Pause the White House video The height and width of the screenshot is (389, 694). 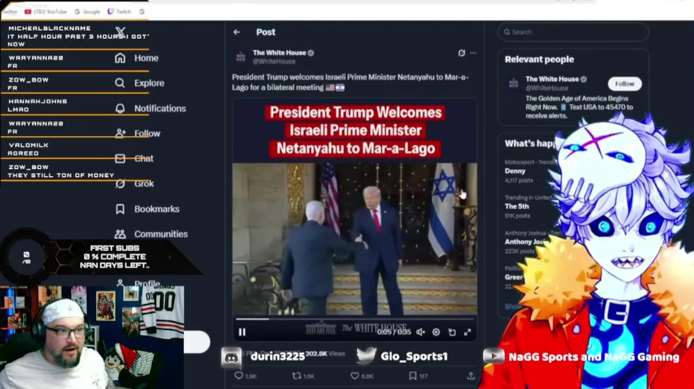click(242, 332)
